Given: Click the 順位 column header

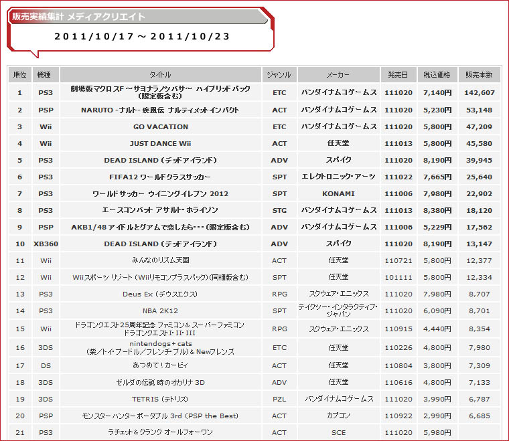Looking at the screenshot, I should pyautogui.click(x=20, y=75).
